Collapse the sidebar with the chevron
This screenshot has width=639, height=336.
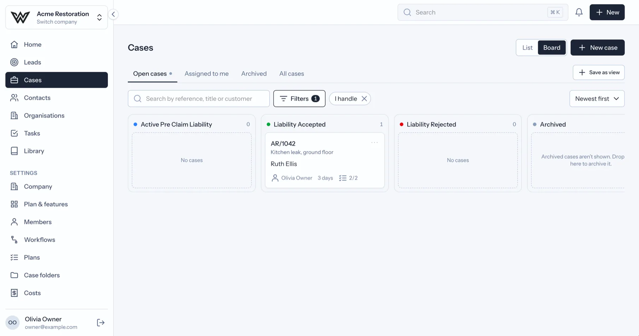pyautogui.click(x=113, y=14)
